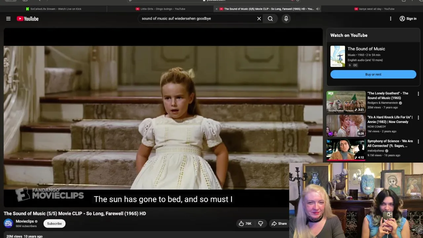Like the video with thumbs up
The width and height of the screenshot is (423, 238).
[245, 223]
